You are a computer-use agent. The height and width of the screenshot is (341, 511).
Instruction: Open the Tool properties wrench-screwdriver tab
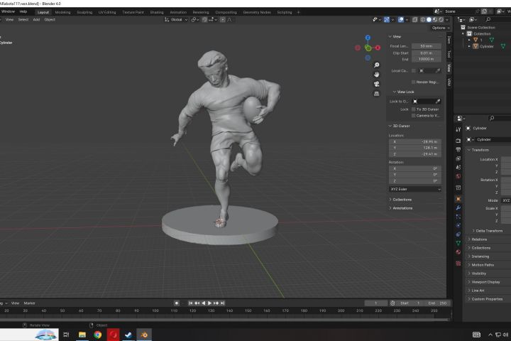(x=458, y=129)
